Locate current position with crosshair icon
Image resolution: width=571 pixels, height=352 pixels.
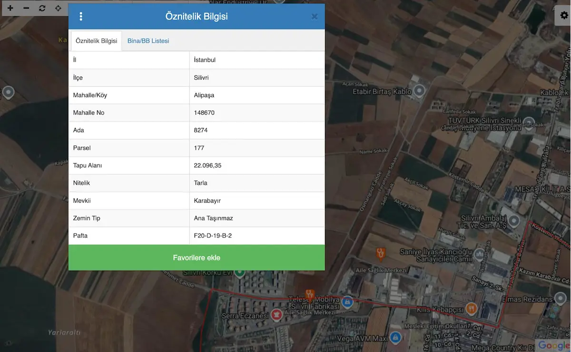[58, 8]
